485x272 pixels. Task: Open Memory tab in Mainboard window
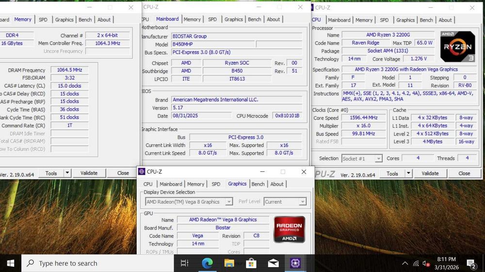tap(192, 19)
